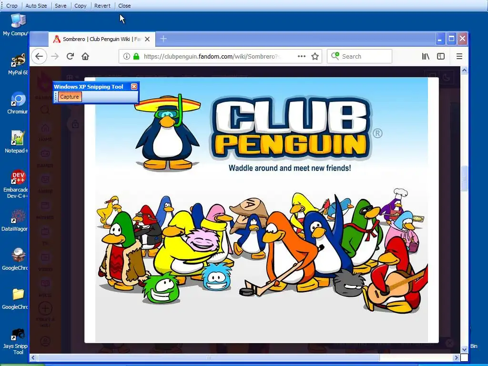Click the Capture button in Snipping Tool
Screen dimensions: 488x366
[x=70, y=97]
